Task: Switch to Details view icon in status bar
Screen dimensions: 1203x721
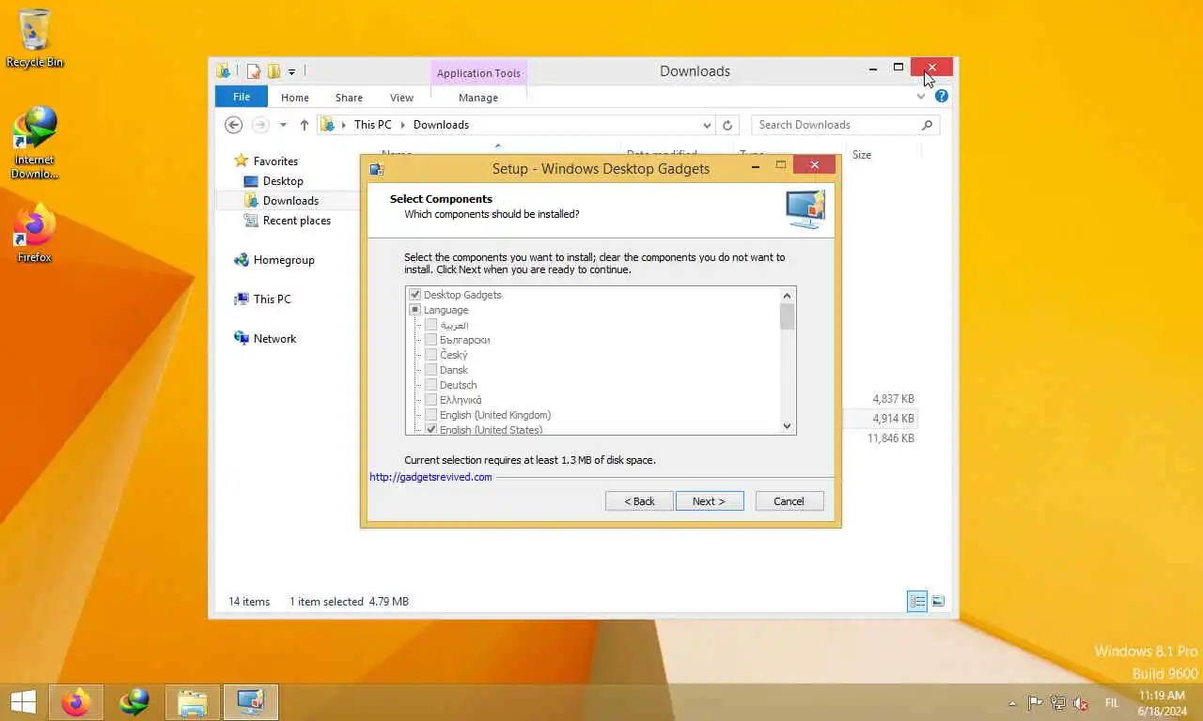Action: pyautogui.click(x=917, y=602)
